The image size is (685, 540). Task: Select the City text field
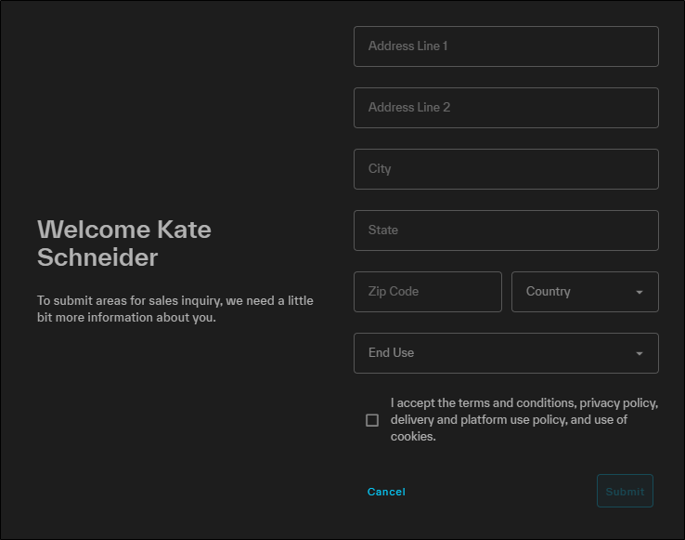point(506,169)
